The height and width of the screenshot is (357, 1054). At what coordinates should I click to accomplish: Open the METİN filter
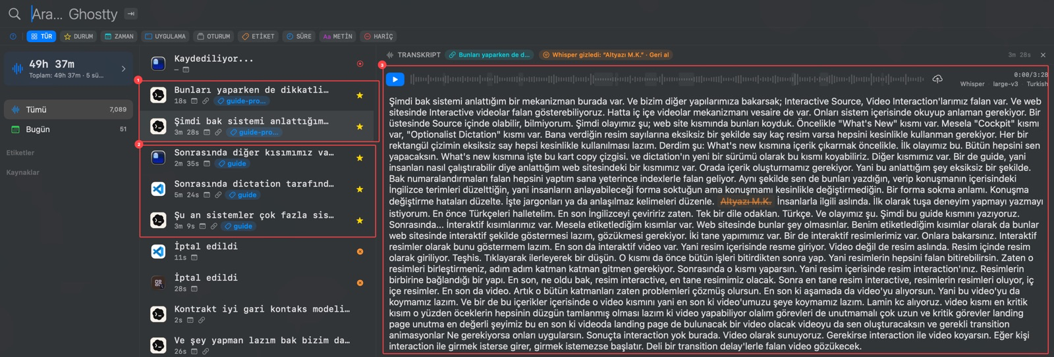[x=338, y=36]
